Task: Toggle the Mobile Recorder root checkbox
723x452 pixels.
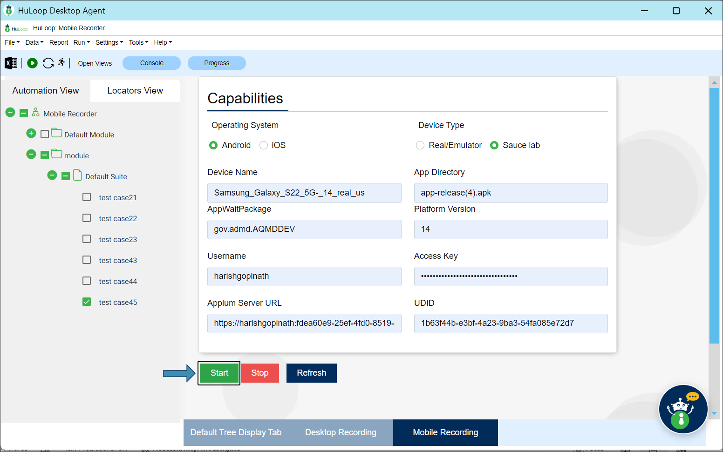Action: point(24,113)
